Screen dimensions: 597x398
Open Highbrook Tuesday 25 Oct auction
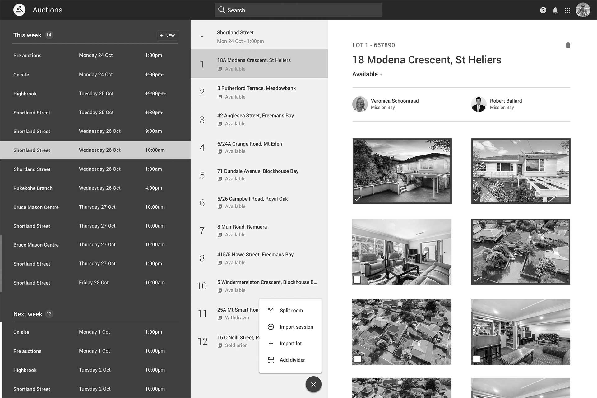(95, 94)
